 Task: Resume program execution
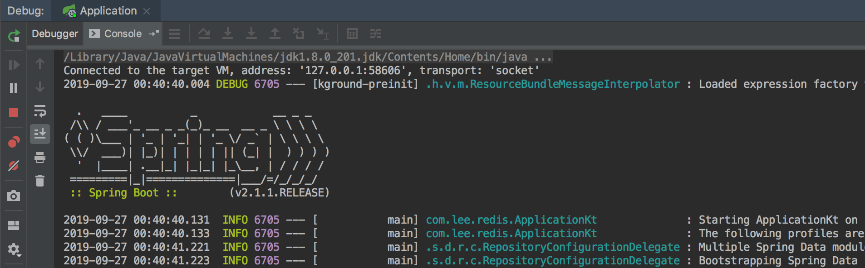pyautogui.click(x=14, y=65)
